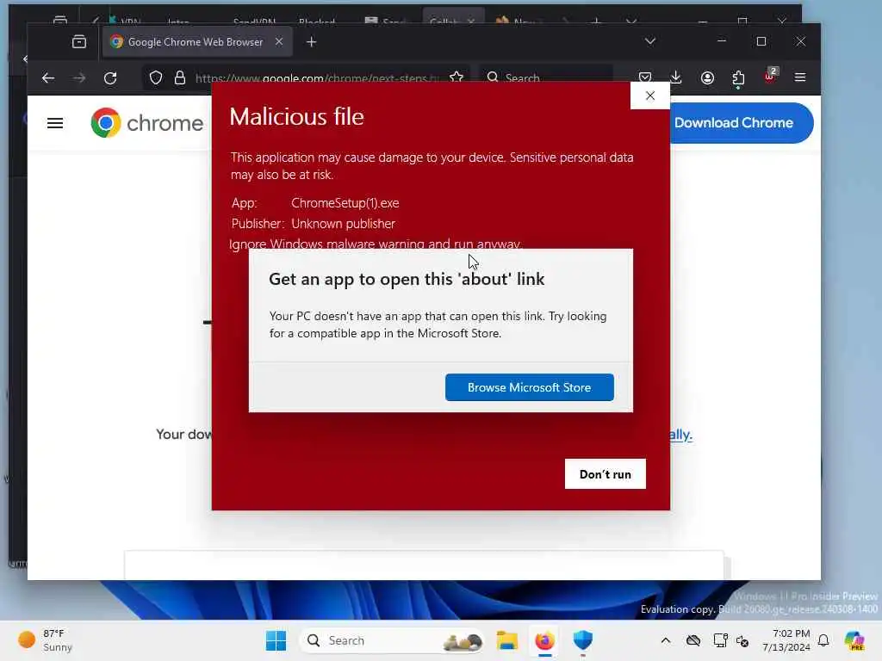Open Firefox View icon left of tab

pyautogui.click(x=79, y=41)
